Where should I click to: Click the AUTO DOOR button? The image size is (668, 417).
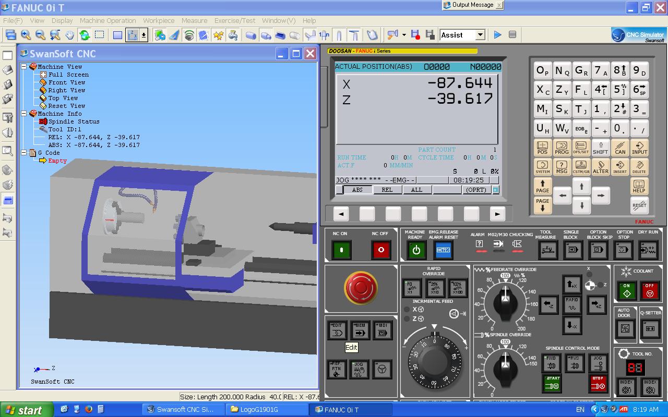coord(625,328)
